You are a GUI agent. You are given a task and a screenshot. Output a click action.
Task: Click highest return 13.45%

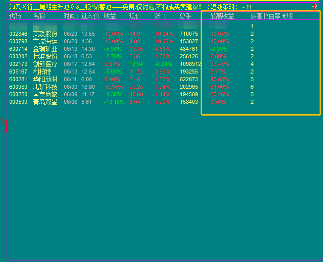pos(219,64)
